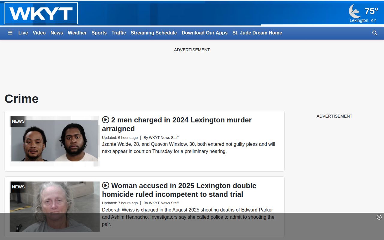Click the WKYT logo

41,13
